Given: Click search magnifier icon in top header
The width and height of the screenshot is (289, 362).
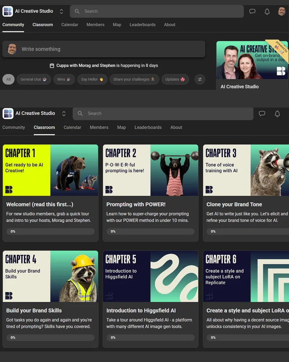Looking at the screenshot, I should click(x=77, y=11).
